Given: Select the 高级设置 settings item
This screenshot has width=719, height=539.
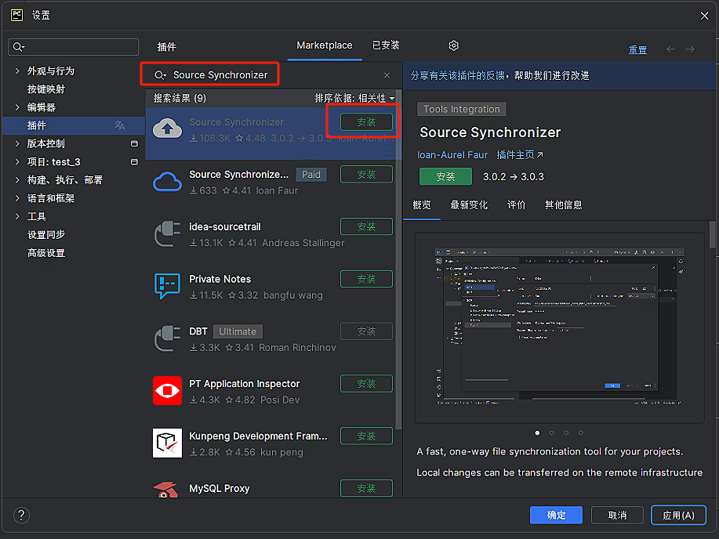Looking at the screenshot, I should tap(45, 253).
